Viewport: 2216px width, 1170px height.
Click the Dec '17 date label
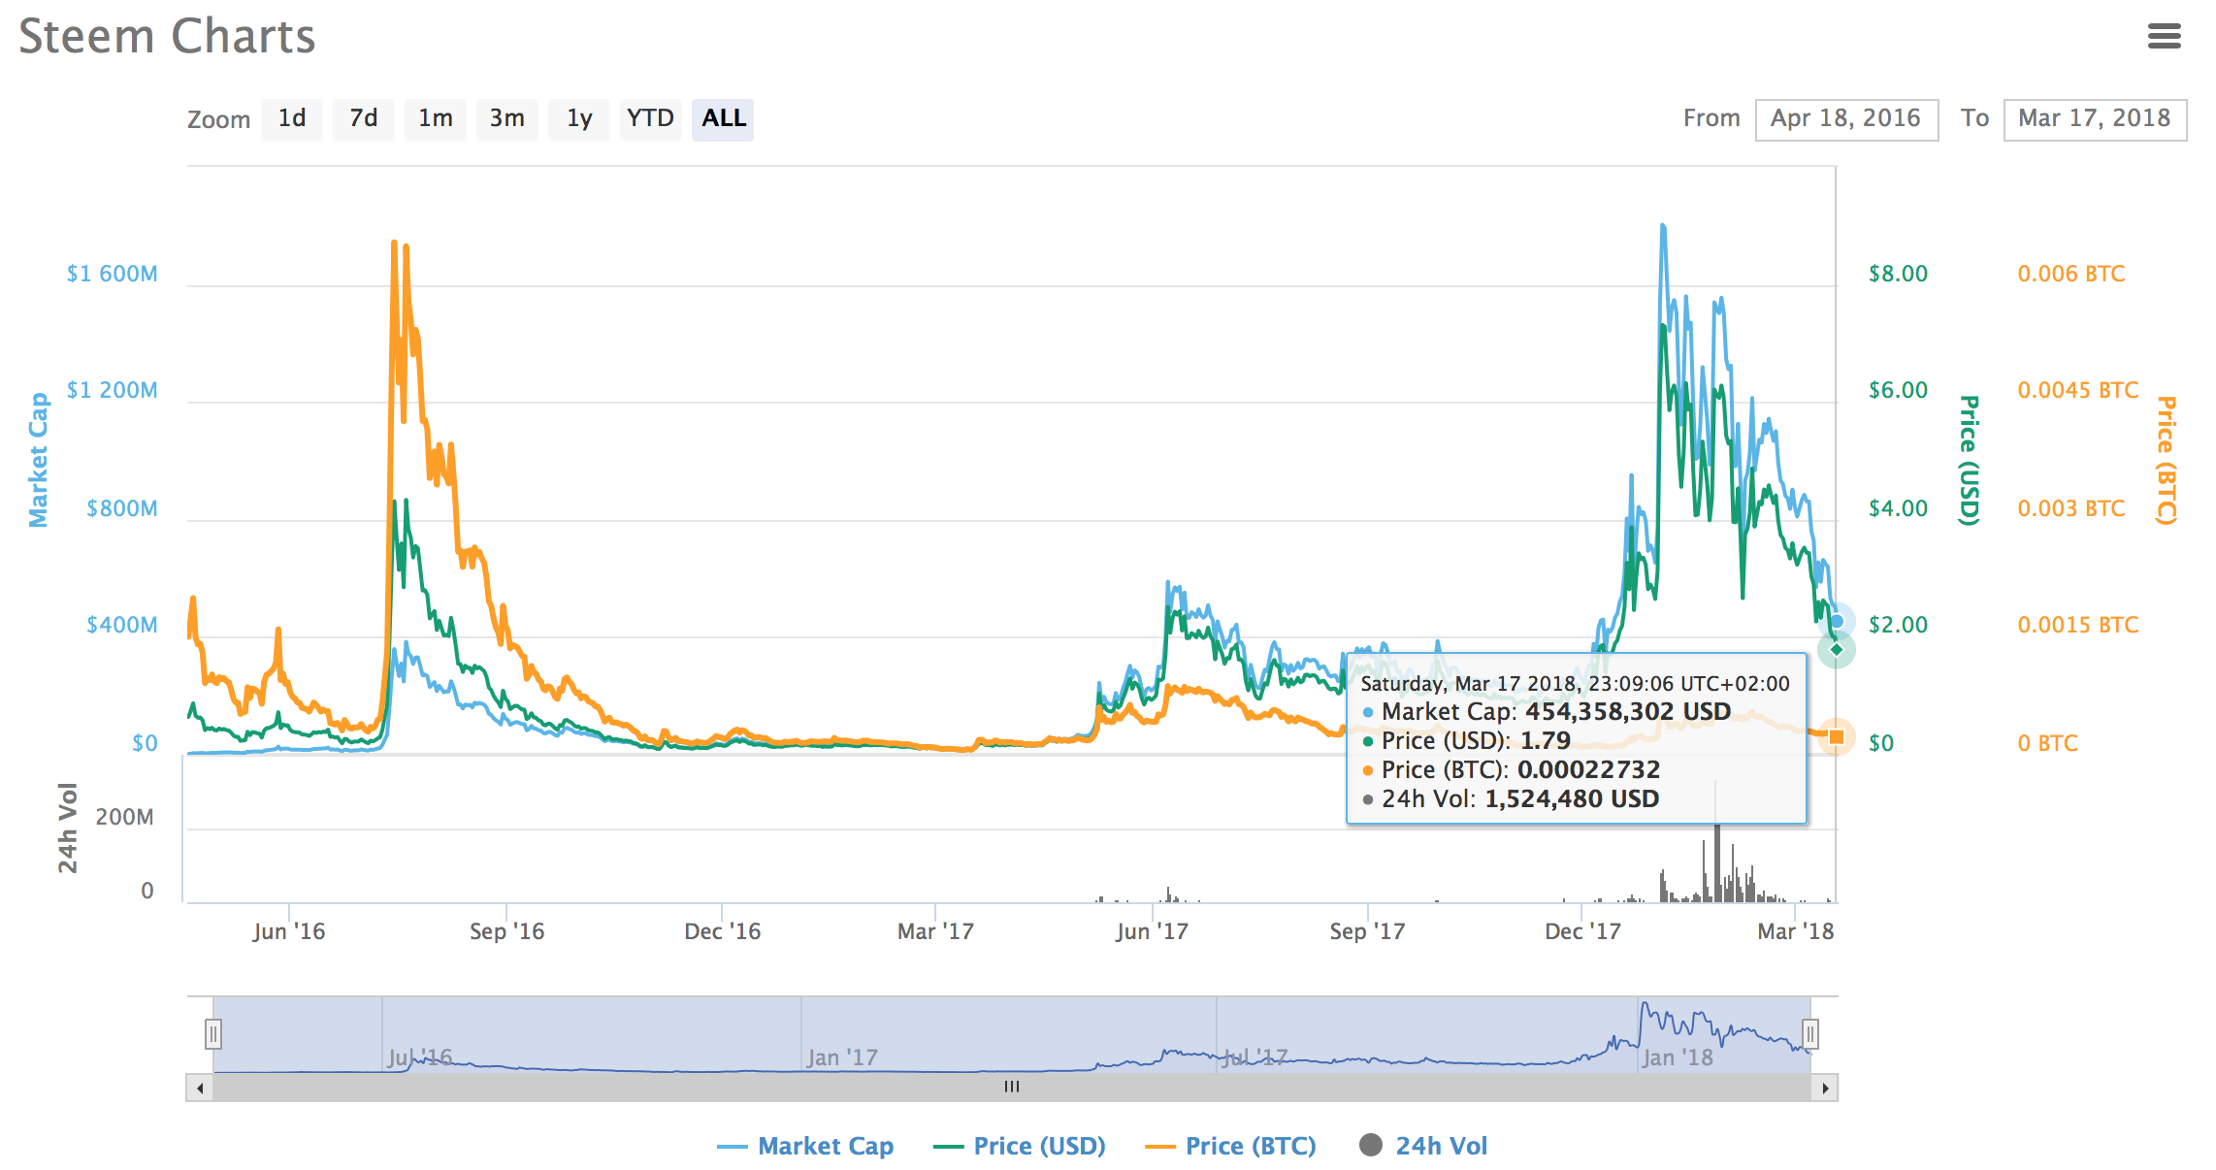1582,931
